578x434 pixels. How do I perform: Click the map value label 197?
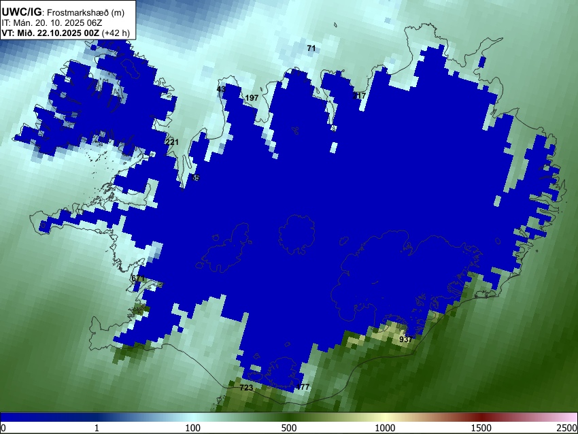coord(252,98)
